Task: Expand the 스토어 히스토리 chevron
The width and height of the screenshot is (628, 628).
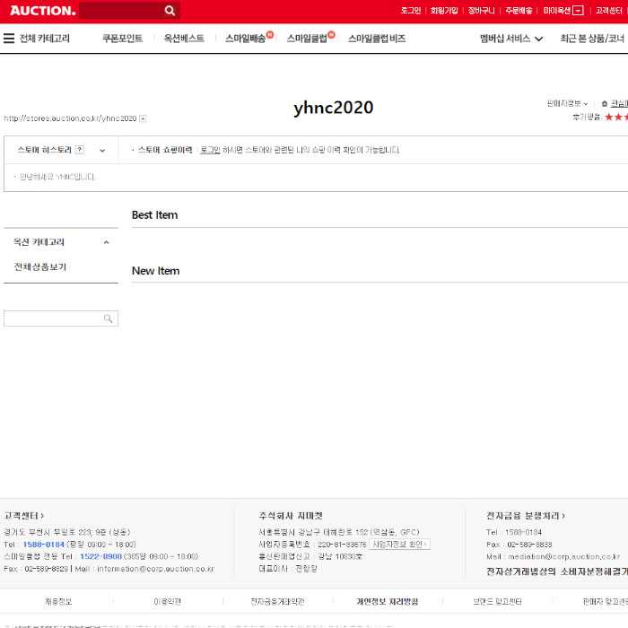Action: tap(102, 151)
